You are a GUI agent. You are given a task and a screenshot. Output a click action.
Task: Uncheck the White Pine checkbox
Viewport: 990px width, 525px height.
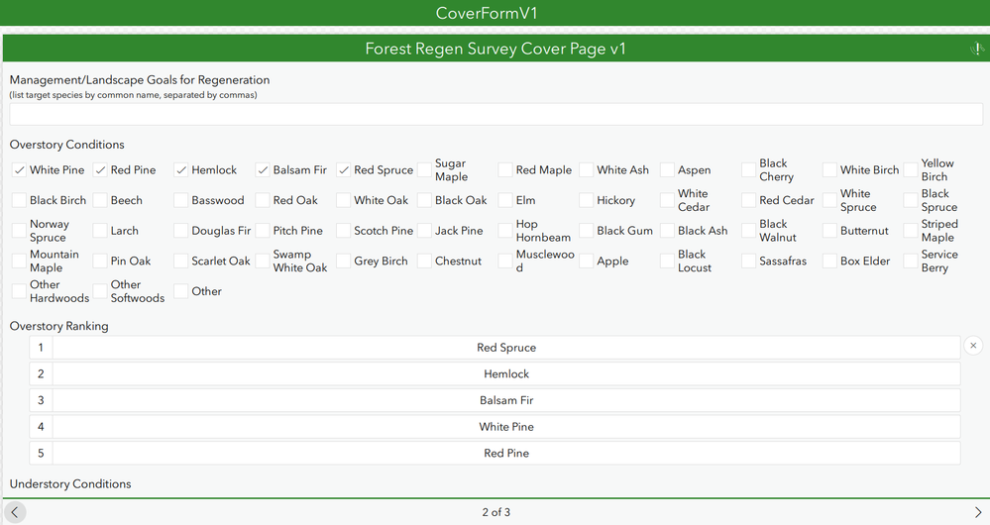20,170
